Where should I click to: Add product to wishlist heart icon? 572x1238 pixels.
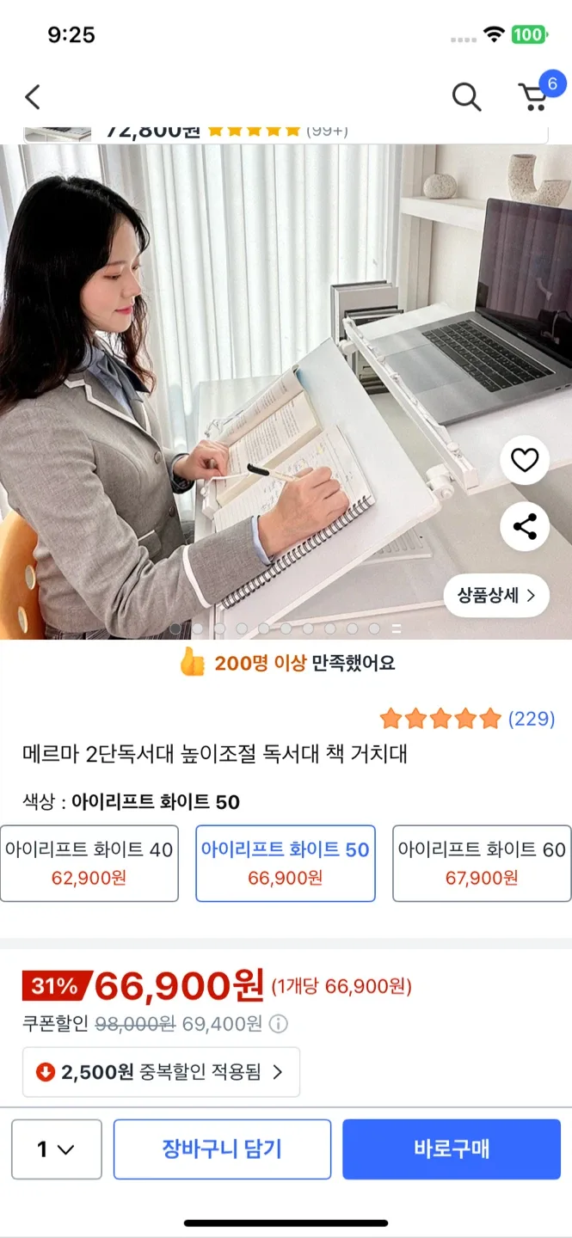525,461
